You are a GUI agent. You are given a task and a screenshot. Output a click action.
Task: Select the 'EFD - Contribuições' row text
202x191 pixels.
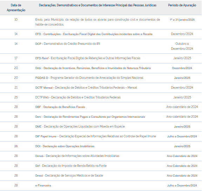(x=94, y=34)
